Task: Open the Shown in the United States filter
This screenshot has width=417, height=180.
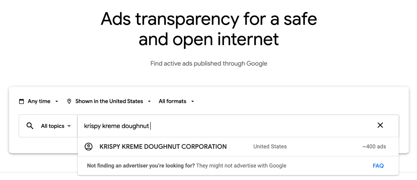Action: (109, 101)
